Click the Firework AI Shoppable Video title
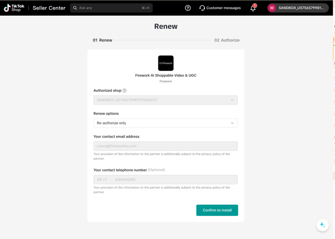This screenshot has height=239, width=335. 165,75
